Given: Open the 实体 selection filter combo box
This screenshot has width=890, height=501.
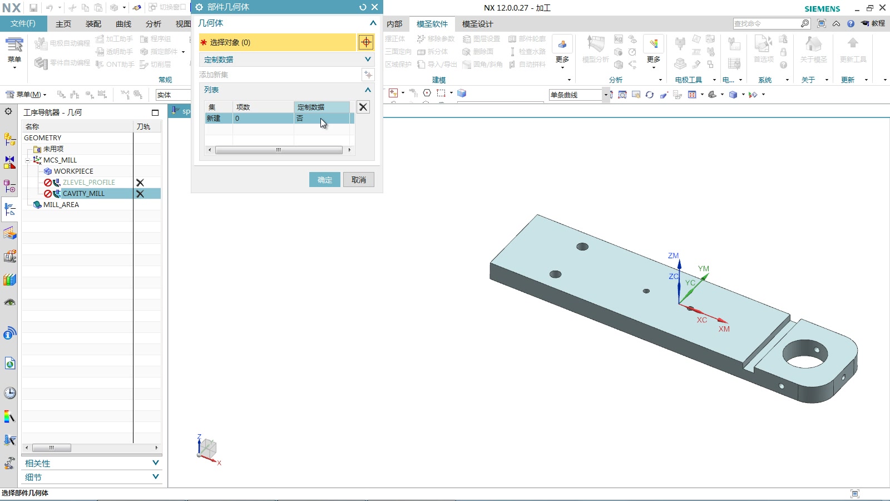Looking at the screenshot, I should [173, 95].
